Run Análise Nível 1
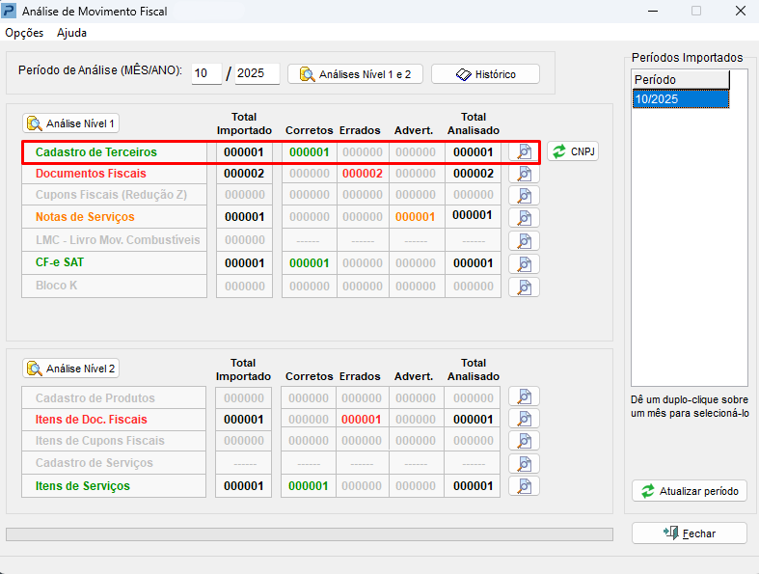Viewport: 759px width, 574px height. [x=70, y=123]
